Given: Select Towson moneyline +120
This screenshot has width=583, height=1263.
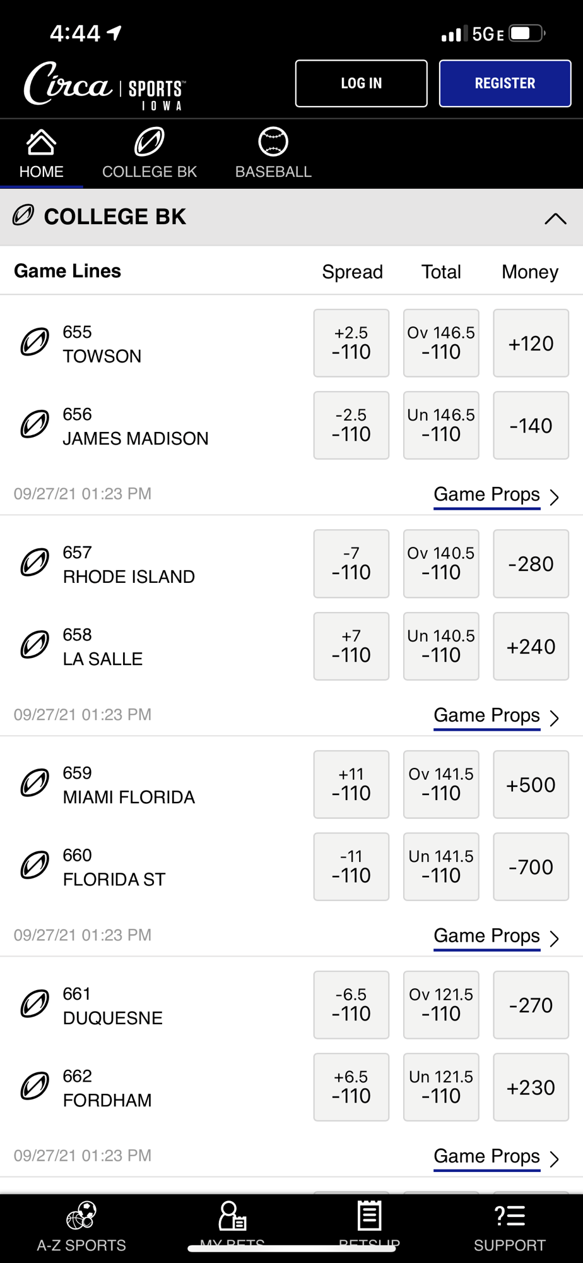Looking at the screenshot, I should point(531,343).
